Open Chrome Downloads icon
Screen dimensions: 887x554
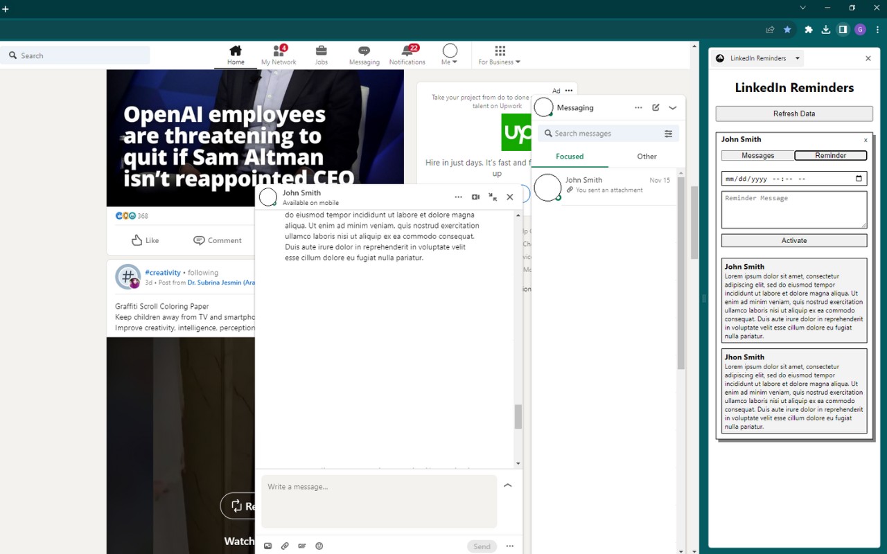coord(825,30)
